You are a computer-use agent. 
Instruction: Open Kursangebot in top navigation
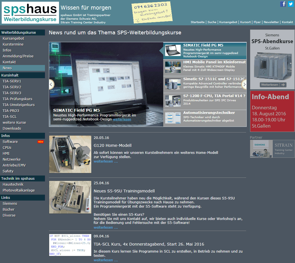pos(228,22)
